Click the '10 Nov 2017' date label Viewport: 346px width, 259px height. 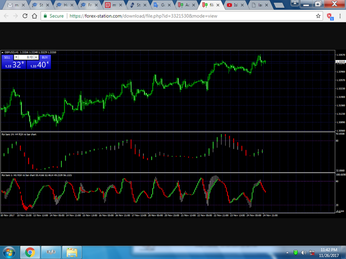[7, 215]
